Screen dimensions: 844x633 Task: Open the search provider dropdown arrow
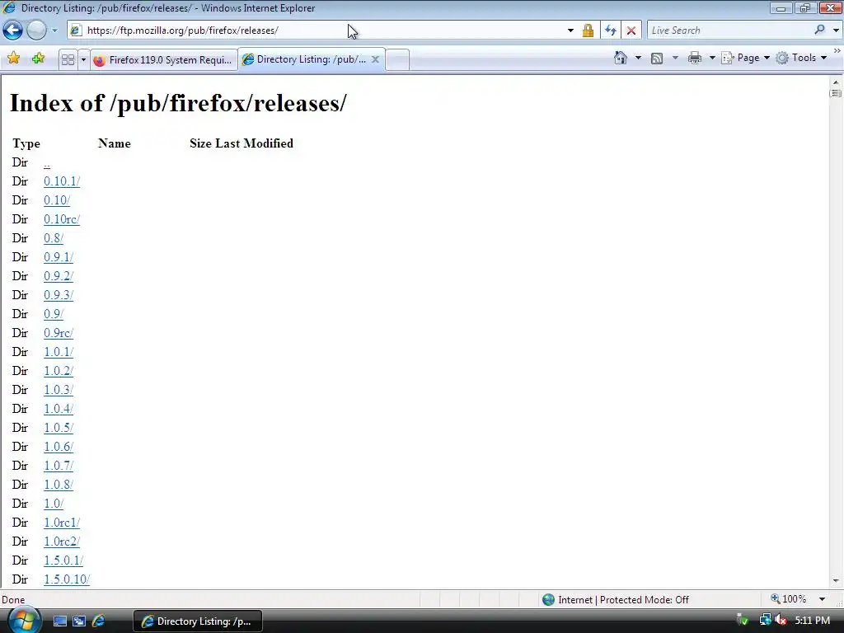836,30
